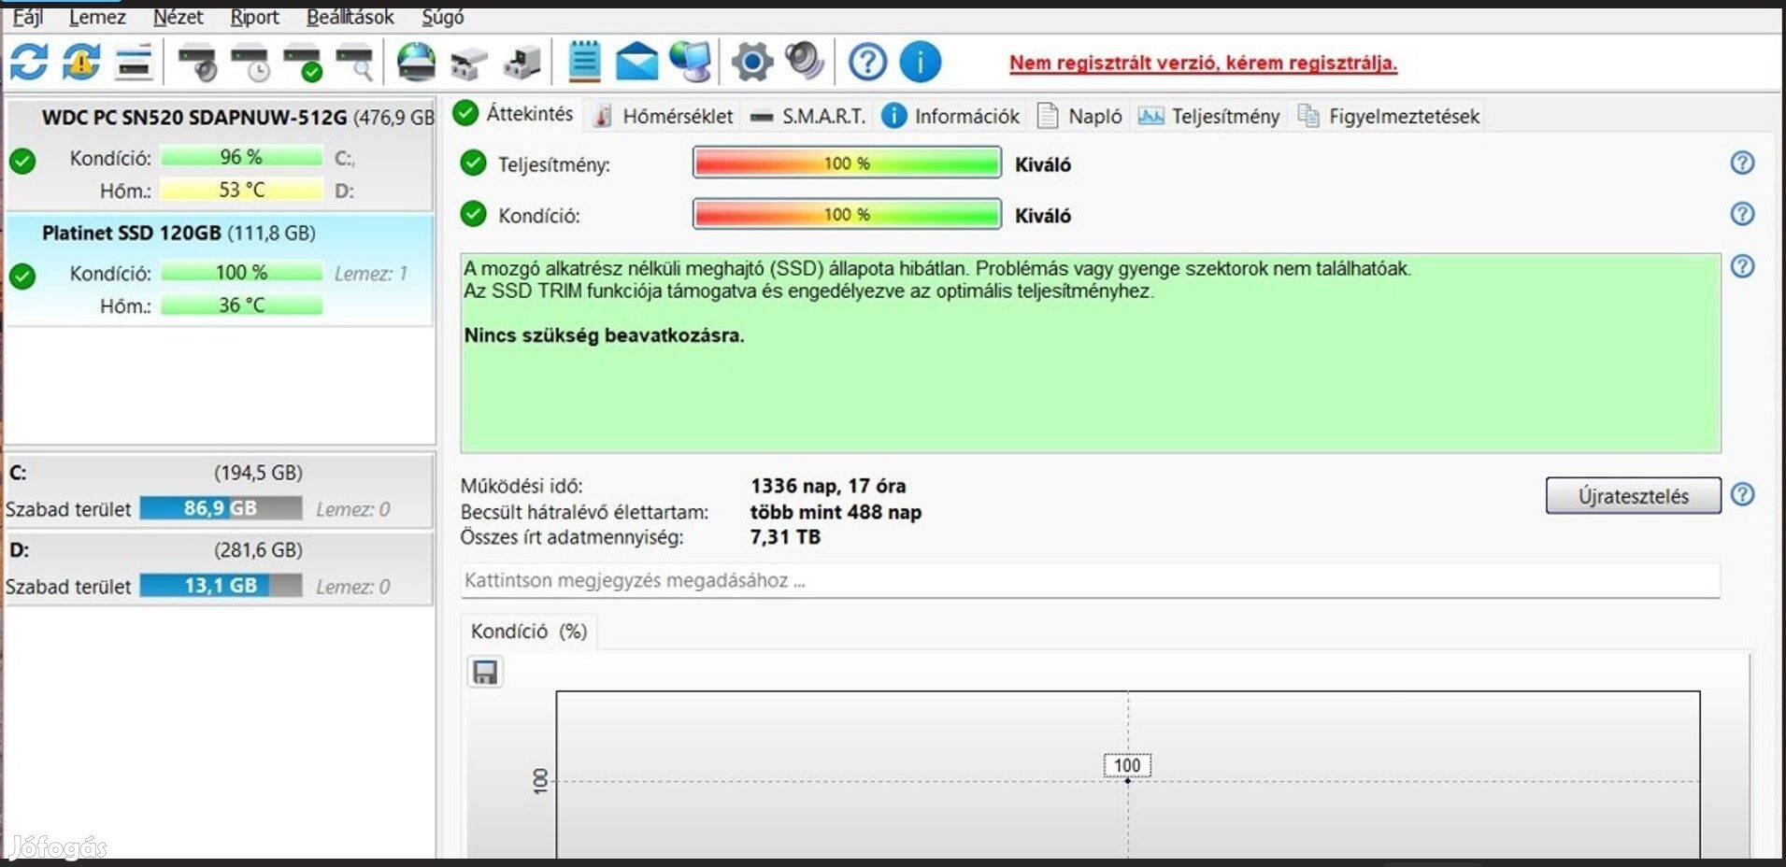Click the green check icon beside WDC disk
Image resolution: width=1786 pixels, height=867 pixels.
click(22, 162)
